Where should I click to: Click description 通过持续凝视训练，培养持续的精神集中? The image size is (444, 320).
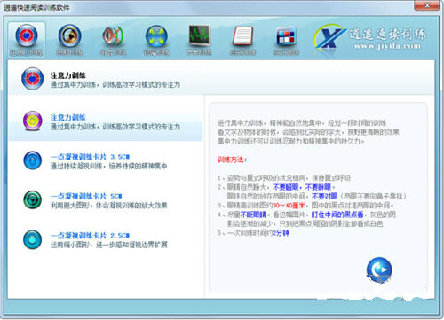(x=108, y=166)
